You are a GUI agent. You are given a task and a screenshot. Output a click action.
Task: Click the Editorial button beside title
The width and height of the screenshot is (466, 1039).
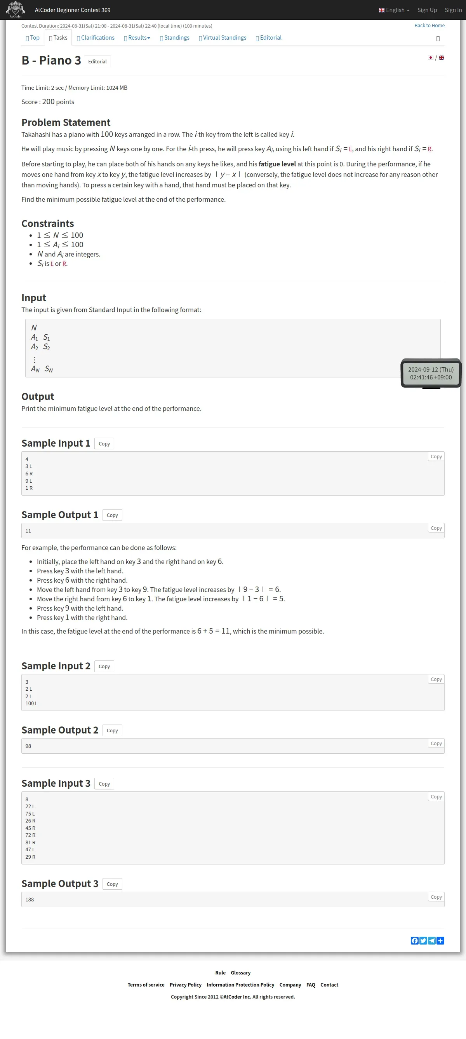pyautogui.click(x=97, y=62)
